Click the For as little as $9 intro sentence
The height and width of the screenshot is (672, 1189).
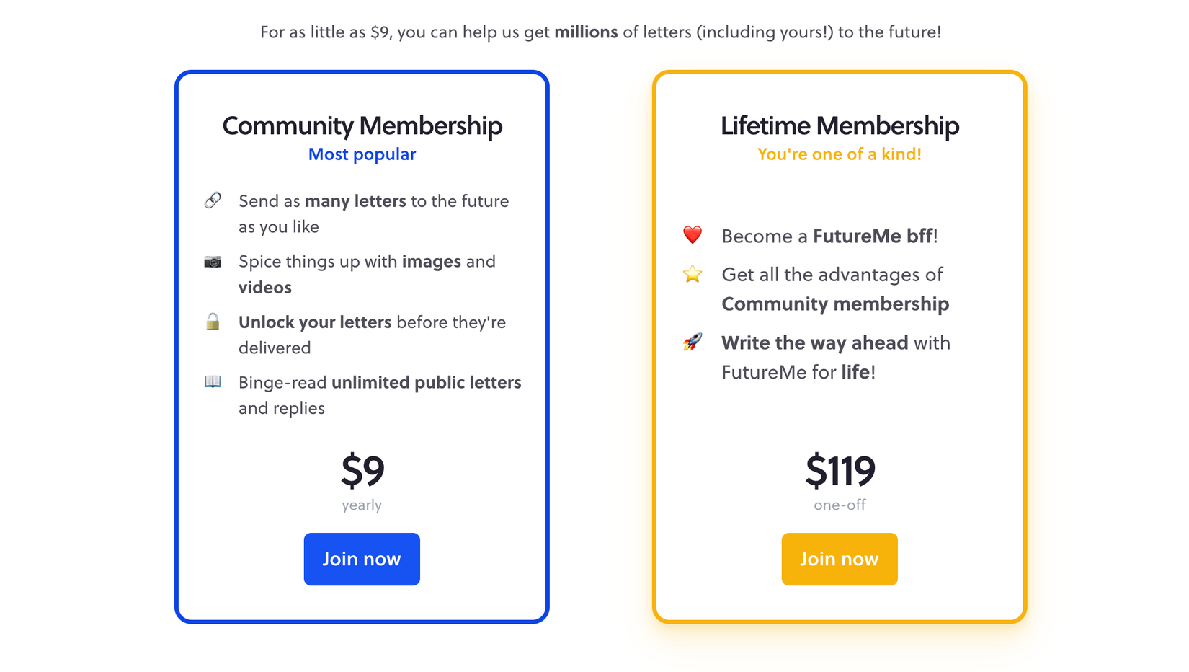tap(600, 32)
